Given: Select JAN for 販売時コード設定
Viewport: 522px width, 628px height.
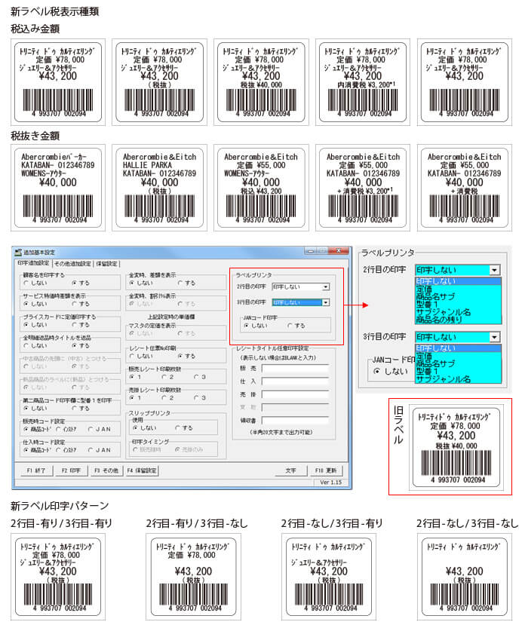Looking at the screenshot, I should [91, 428].
